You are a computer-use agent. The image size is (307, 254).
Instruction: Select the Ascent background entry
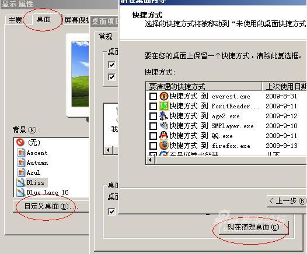(37, 153)
